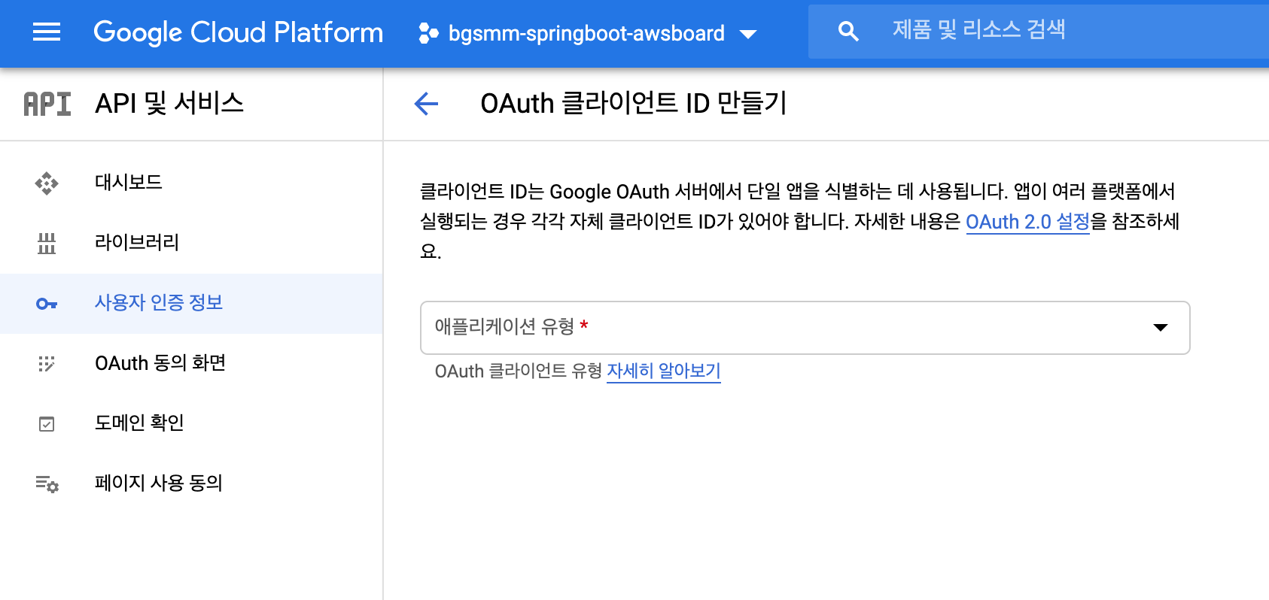Image resolution: width=1269 pixels, height=600 pixels.
Task: Click the OAuth 동의 화면 icon
Action: pos(47,364)
